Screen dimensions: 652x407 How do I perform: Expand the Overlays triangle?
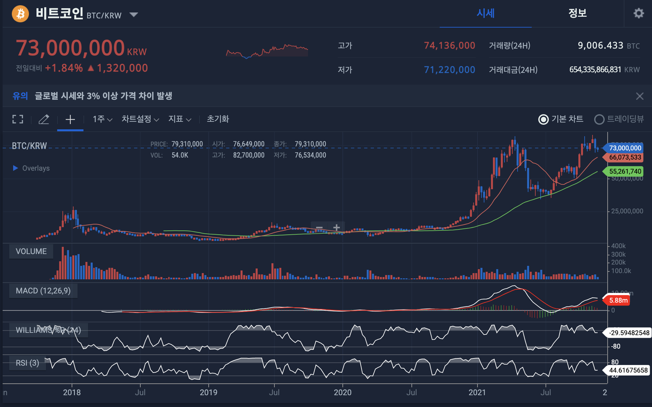[x=15, y=168]
